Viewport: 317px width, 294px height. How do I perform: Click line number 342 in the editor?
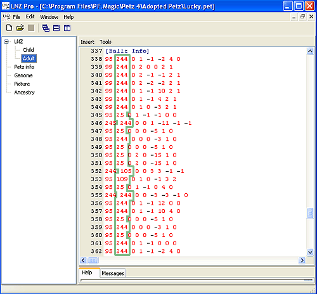[96, 91]
